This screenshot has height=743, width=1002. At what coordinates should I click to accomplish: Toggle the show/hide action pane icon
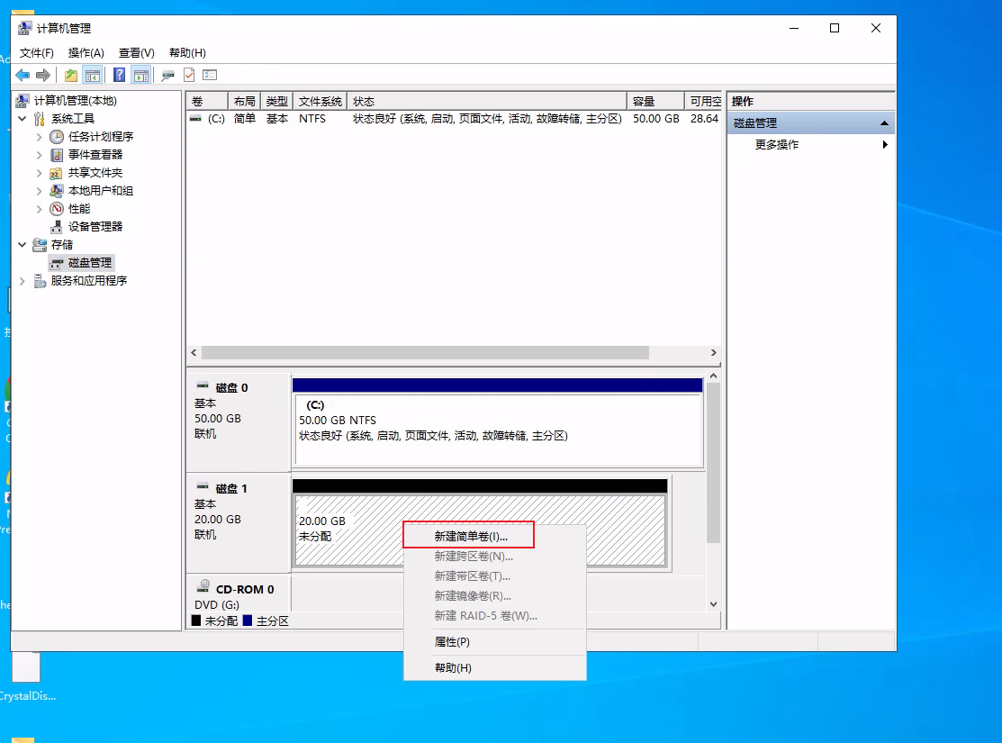(x=140, y=76)
